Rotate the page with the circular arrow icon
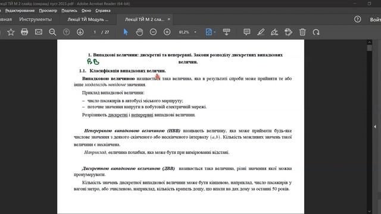 [316, 32]
